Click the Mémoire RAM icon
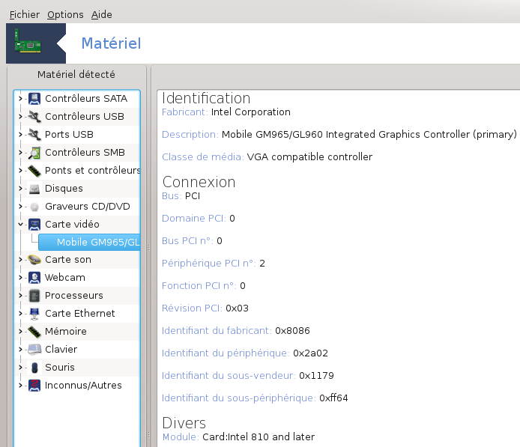 [34, 332]
